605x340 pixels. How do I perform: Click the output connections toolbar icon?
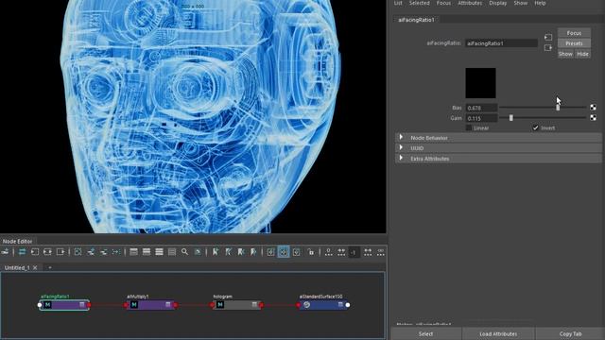[60, 252]
